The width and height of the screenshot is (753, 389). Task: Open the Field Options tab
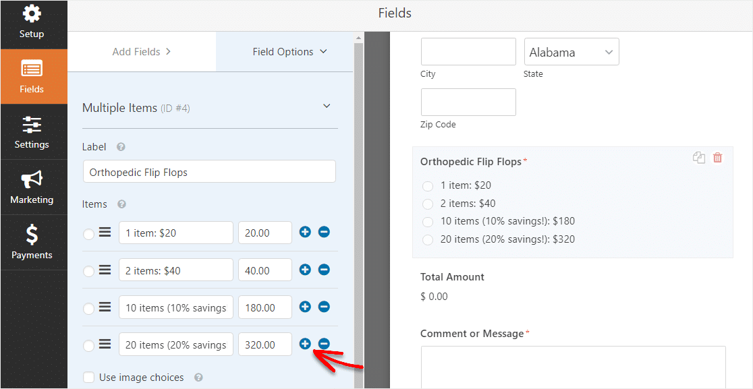coord(289,52)
